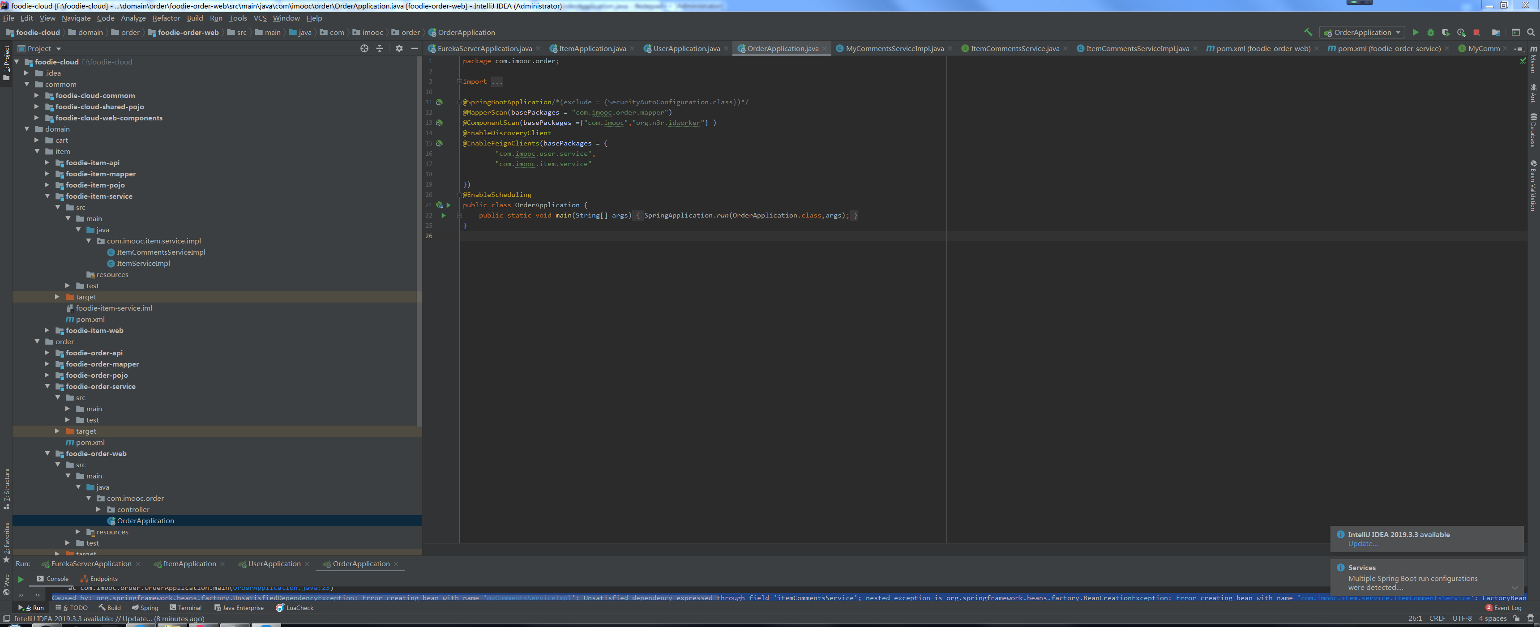Viewport: 1540px width, 627px height.
Task: Collapse foodie-order-service module
Action: [x=47, y=386]
